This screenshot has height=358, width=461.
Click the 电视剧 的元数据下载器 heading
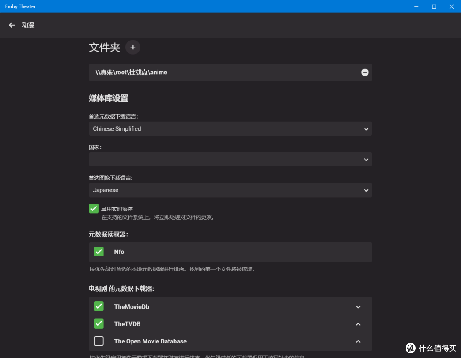[x=121, y=288]
